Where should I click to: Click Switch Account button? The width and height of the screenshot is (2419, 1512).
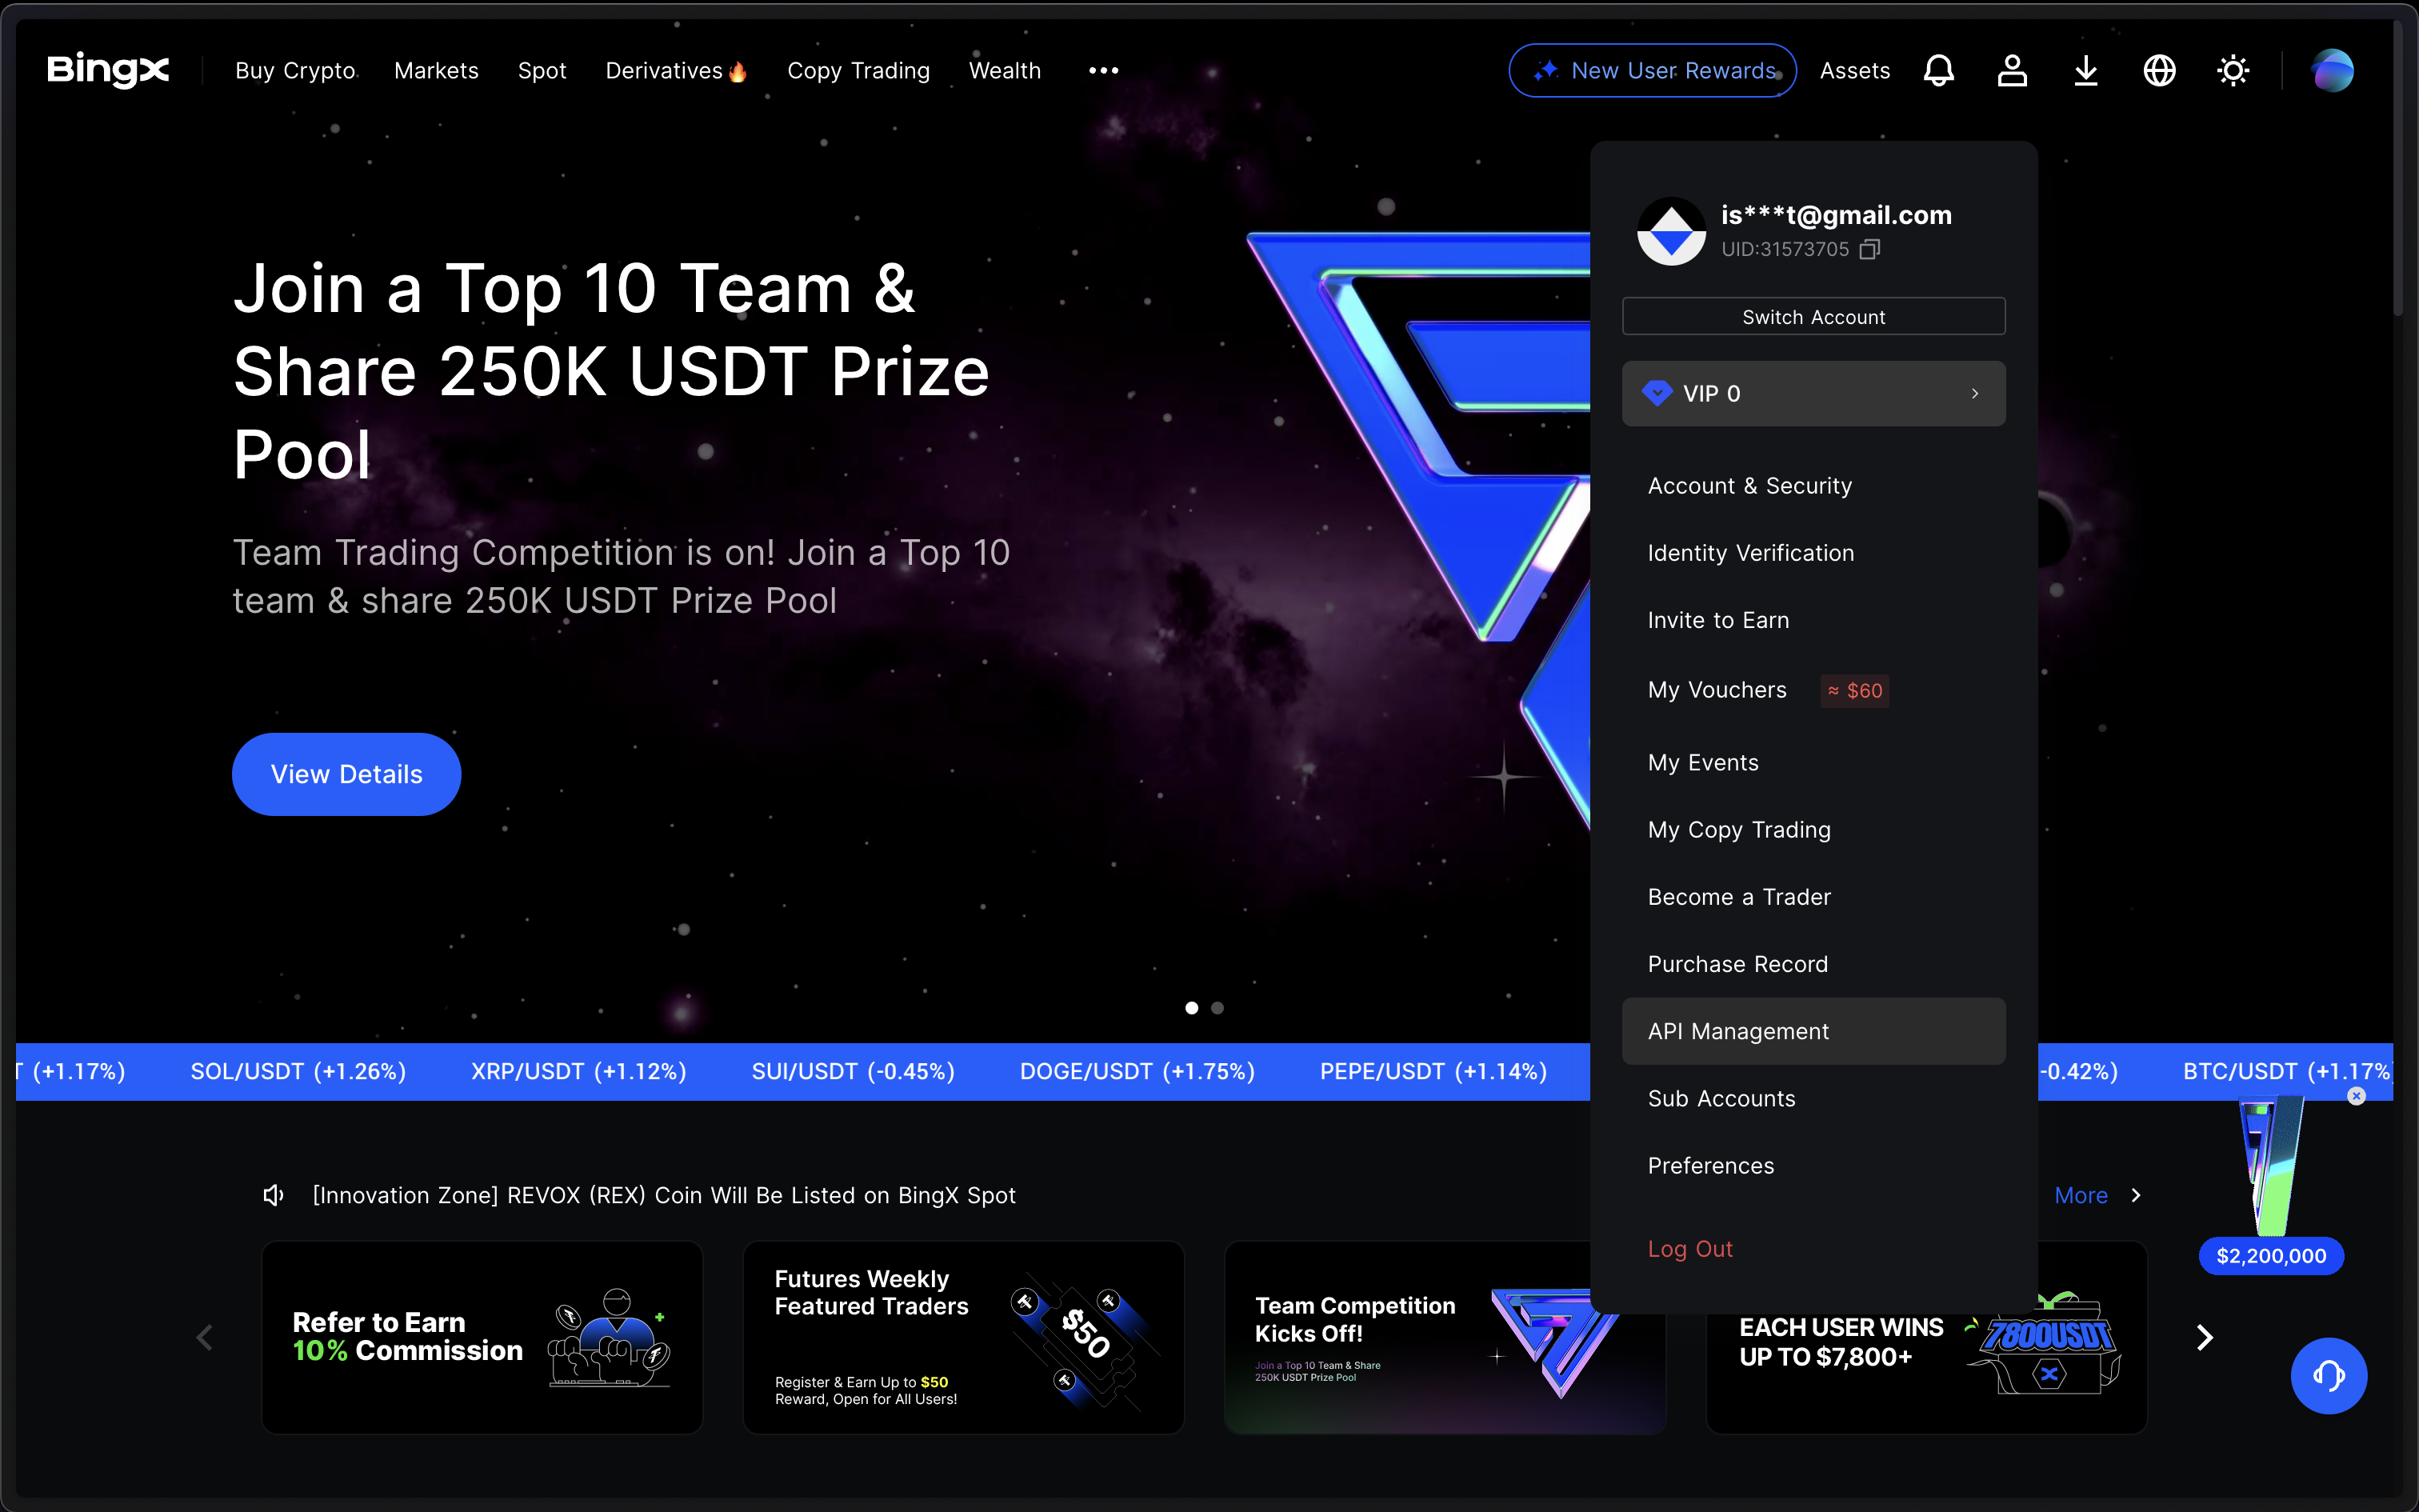[x=1813, y=316]
